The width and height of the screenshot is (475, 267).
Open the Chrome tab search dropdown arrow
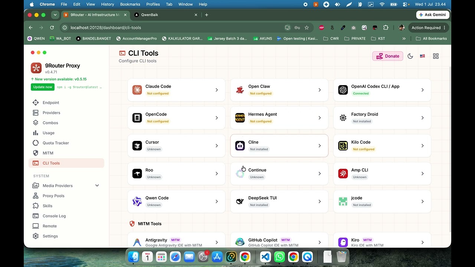55,15
